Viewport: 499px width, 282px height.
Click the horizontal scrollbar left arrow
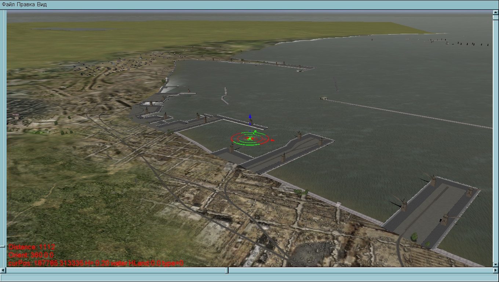3,270
